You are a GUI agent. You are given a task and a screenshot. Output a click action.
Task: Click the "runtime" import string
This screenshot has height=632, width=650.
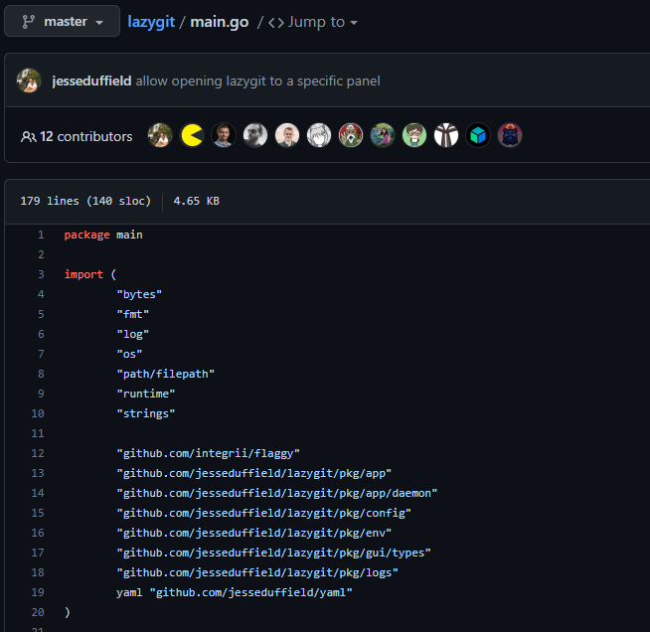pyautogui.click(x=145, y=394)
